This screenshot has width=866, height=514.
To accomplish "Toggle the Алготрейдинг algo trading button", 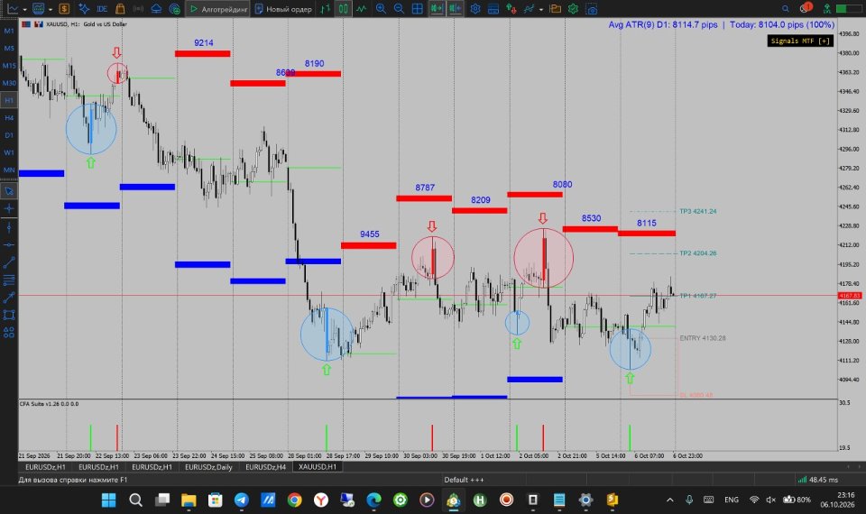I will (x=217, y=9).
